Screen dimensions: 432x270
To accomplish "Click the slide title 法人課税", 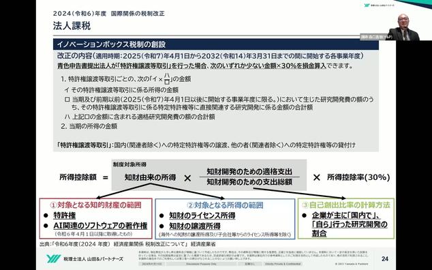I will coord(72,26).
